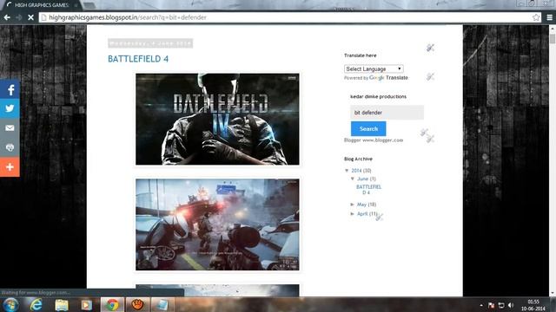Open media player taskbar icon
Viewport: 556px width, 312px height.
pyautogui.click(x=87, y=304)
